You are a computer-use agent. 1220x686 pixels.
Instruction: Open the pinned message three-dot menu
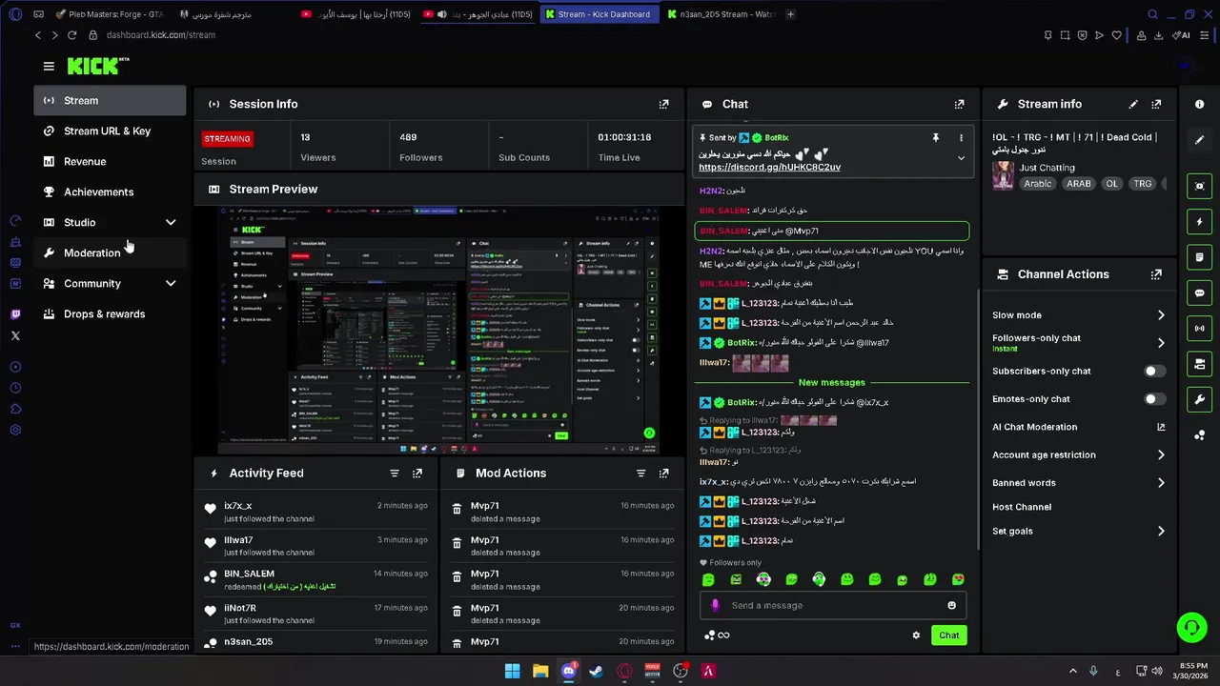click(961, 138)
